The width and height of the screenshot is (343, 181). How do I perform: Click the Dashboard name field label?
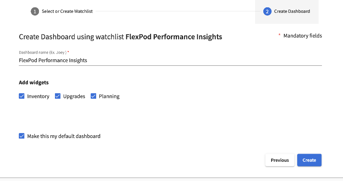(43, 53)
